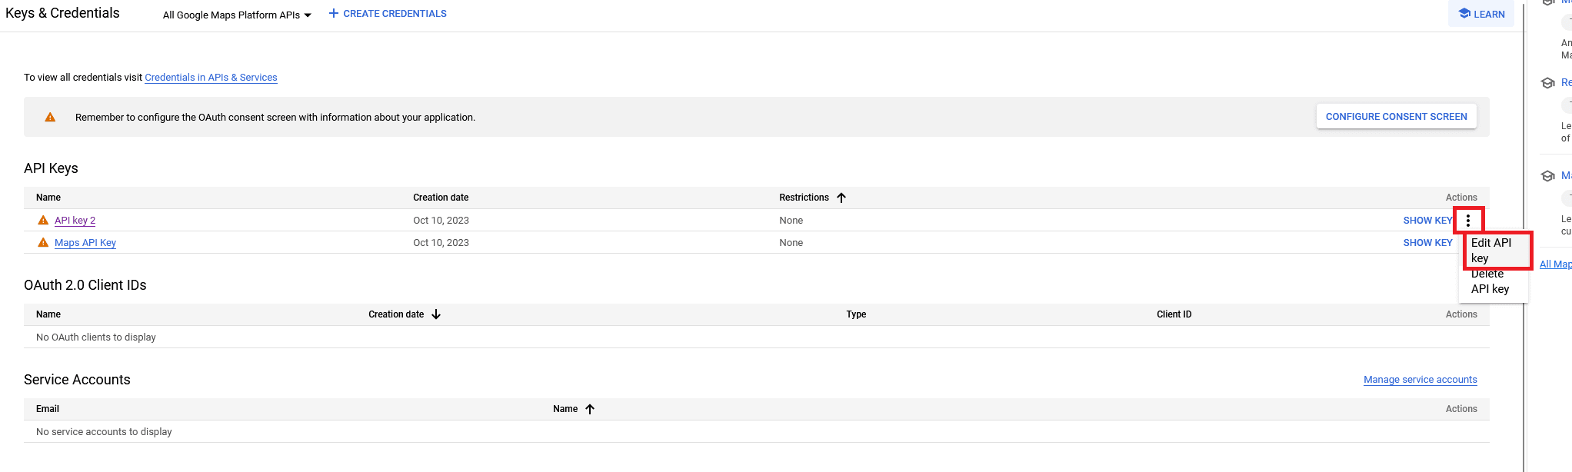Click warning icon next to Maps API Key
This screenshot has height=472, width=1572.
(44, 243)
